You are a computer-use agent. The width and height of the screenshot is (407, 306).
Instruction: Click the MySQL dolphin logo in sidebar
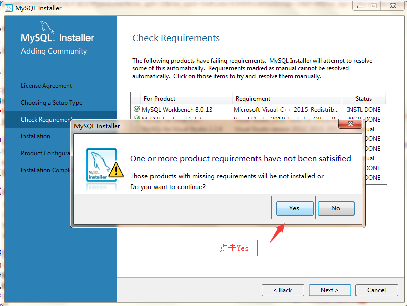tap(47, 27)
